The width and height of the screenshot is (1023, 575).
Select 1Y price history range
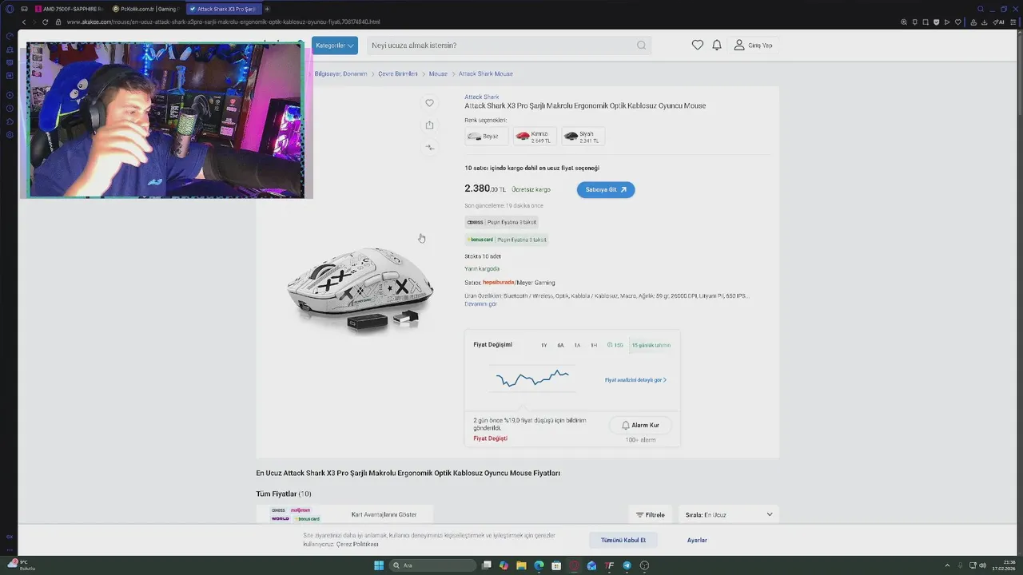tap(544, 345)
